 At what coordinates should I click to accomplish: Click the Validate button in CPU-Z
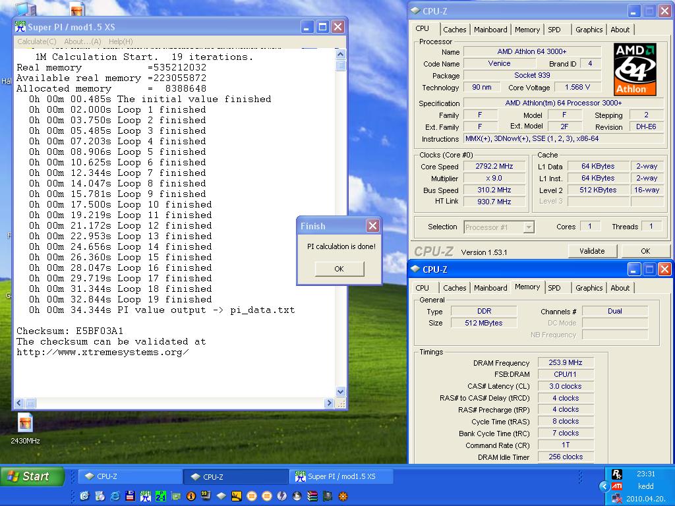pos(592,251)
